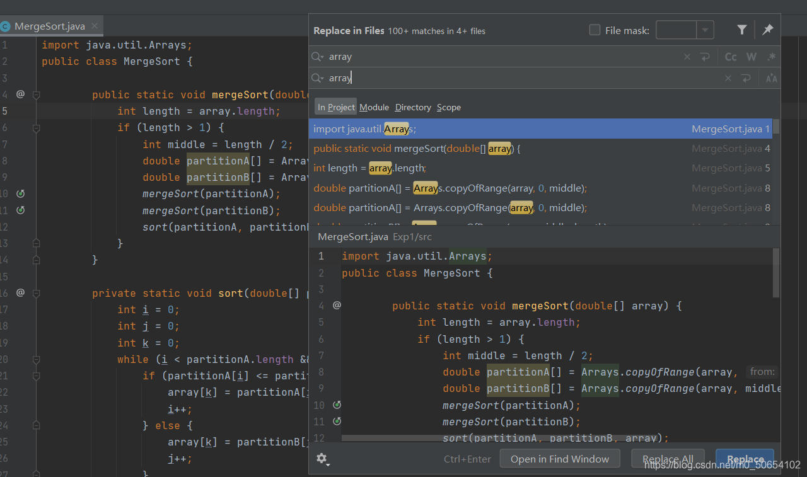The height and width of the screenshot is (477, 807).
Task: Click the @ annotation gutter icon on line 4
Action: (20, 94)
